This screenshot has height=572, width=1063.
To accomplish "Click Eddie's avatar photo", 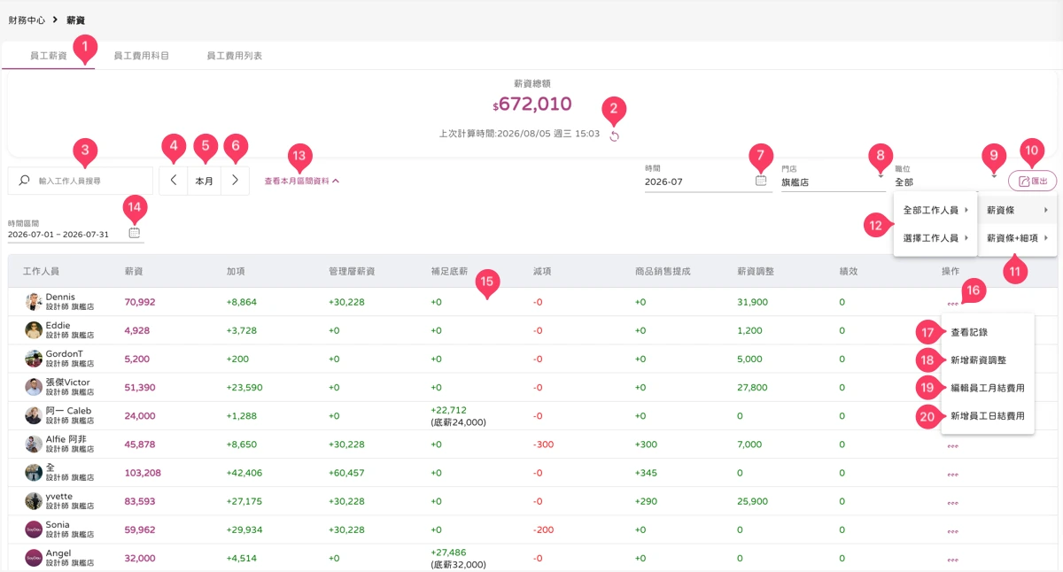I will (34, 330).
